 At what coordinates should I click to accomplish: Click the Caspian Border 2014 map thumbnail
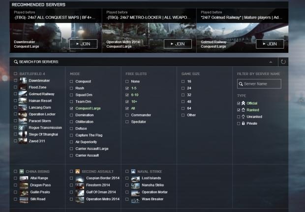(x=80, y=178)
